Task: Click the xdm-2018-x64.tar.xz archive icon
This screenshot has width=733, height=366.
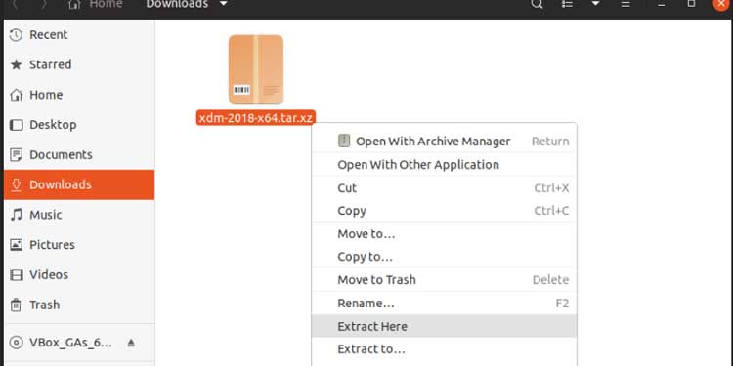Action: tap(256, 69)
